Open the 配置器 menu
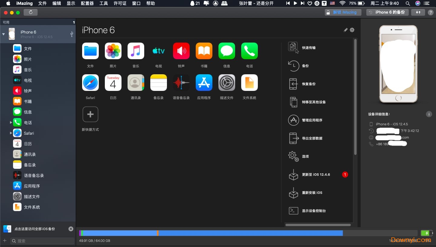 pos(87,3)
